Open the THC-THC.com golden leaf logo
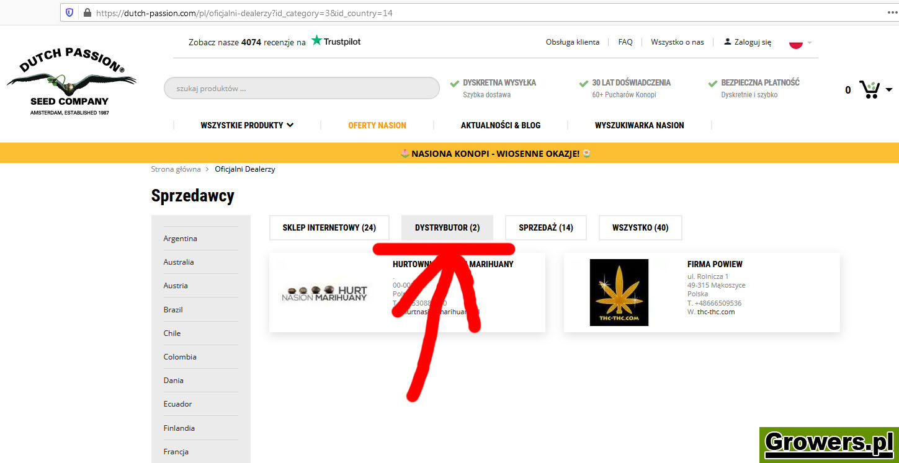This screenshot has height=463, width=899. (x=619, y=292)
